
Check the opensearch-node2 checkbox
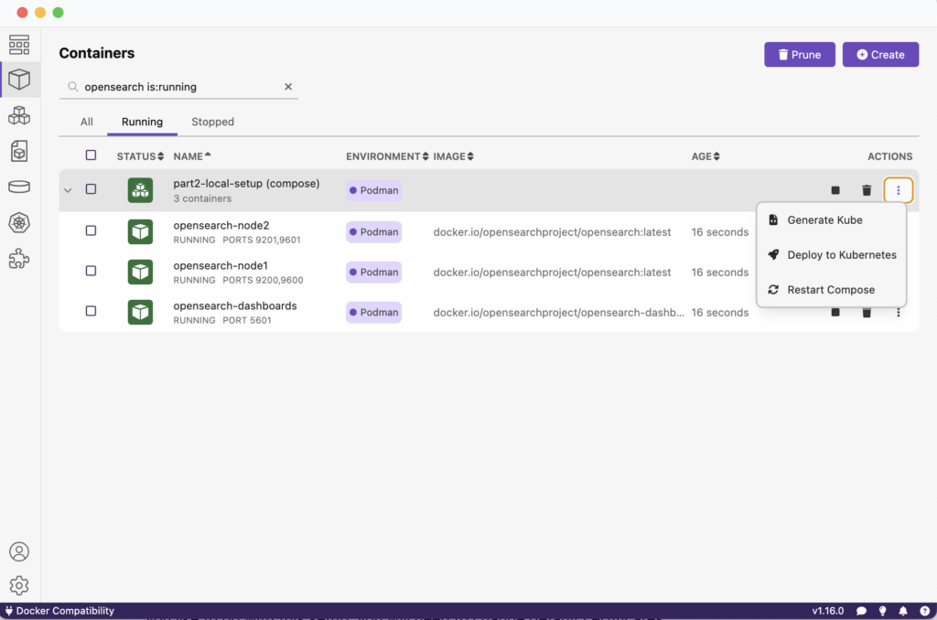91,230
